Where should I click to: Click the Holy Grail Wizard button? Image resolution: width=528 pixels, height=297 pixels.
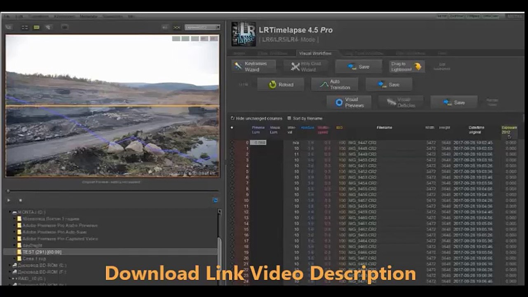[x=307, y=66]
